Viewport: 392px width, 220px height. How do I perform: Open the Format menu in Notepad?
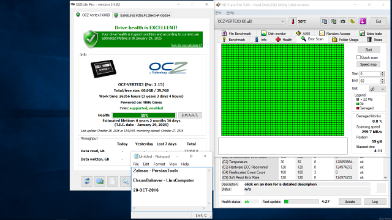click(159, 164)
